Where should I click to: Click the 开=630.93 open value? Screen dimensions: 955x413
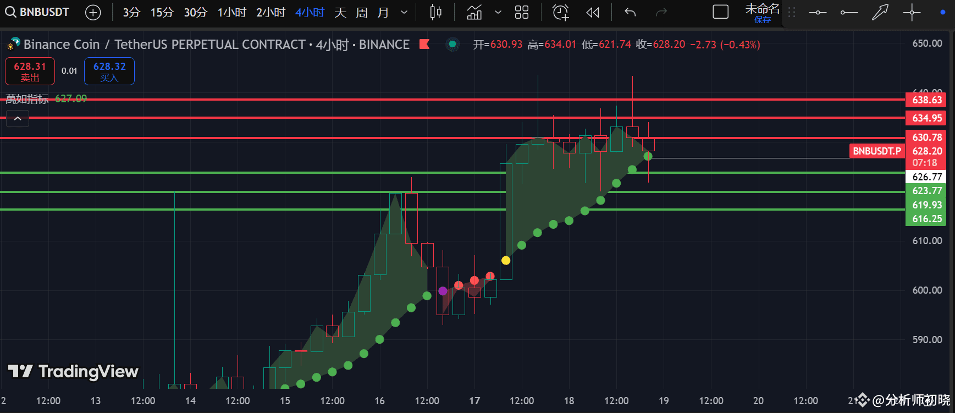(498, 45)
